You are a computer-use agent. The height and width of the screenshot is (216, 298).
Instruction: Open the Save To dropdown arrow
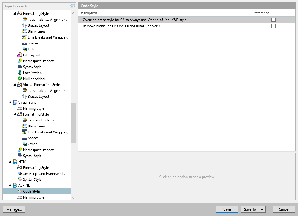pyautogui.click(x=262, y=209)
